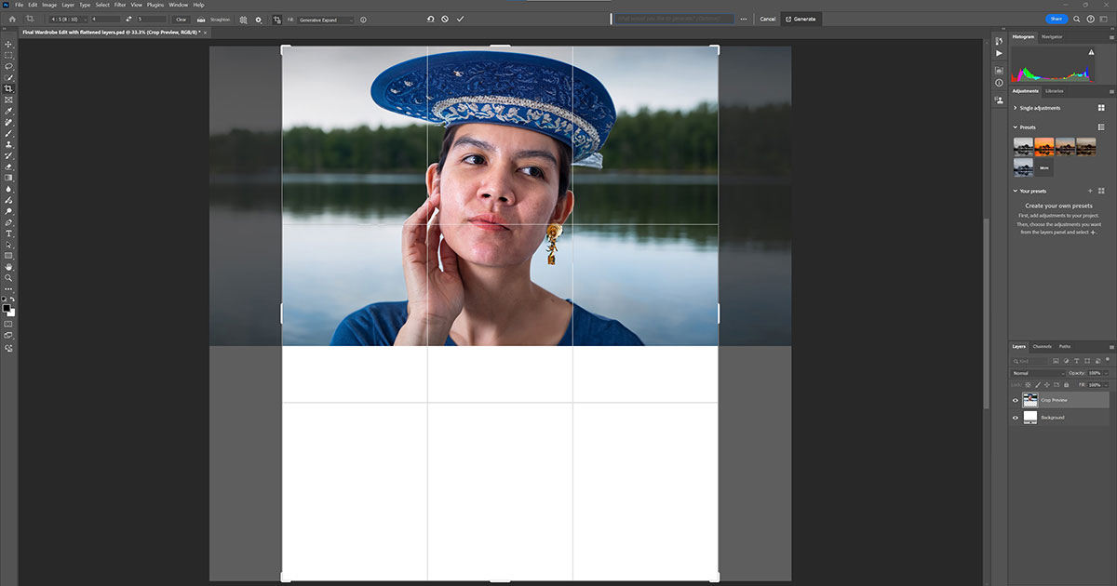Click the Generate button
This screenshot has height=586, width=1117.
(801, 19)
